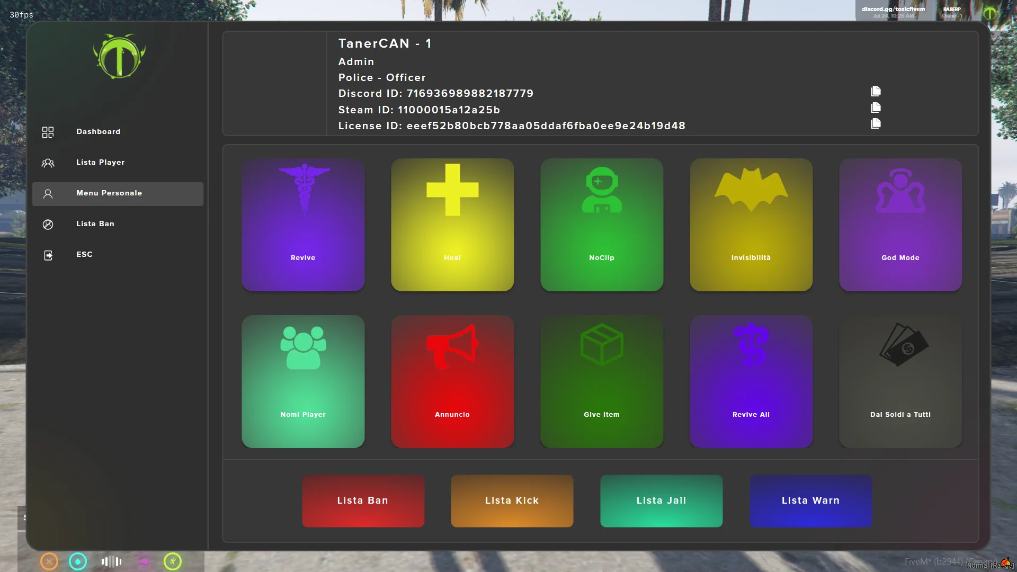Toggle NoClip astronaut tile

[x=602, y=225]
